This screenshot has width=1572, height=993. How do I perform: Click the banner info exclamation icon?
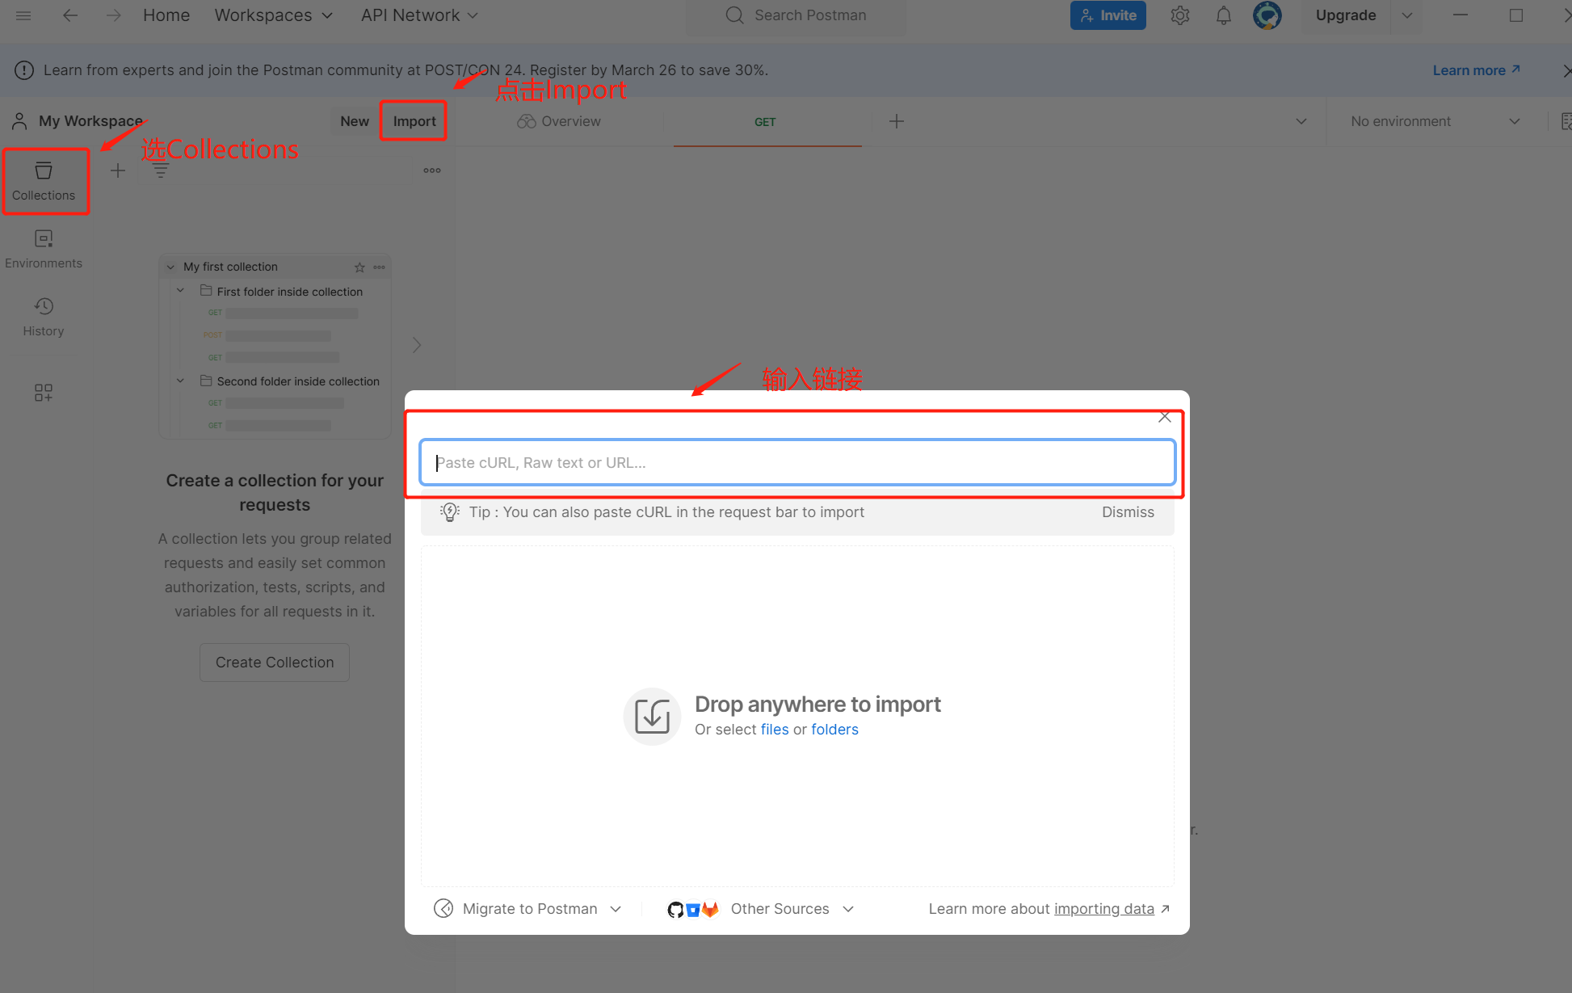pos(24,70)
